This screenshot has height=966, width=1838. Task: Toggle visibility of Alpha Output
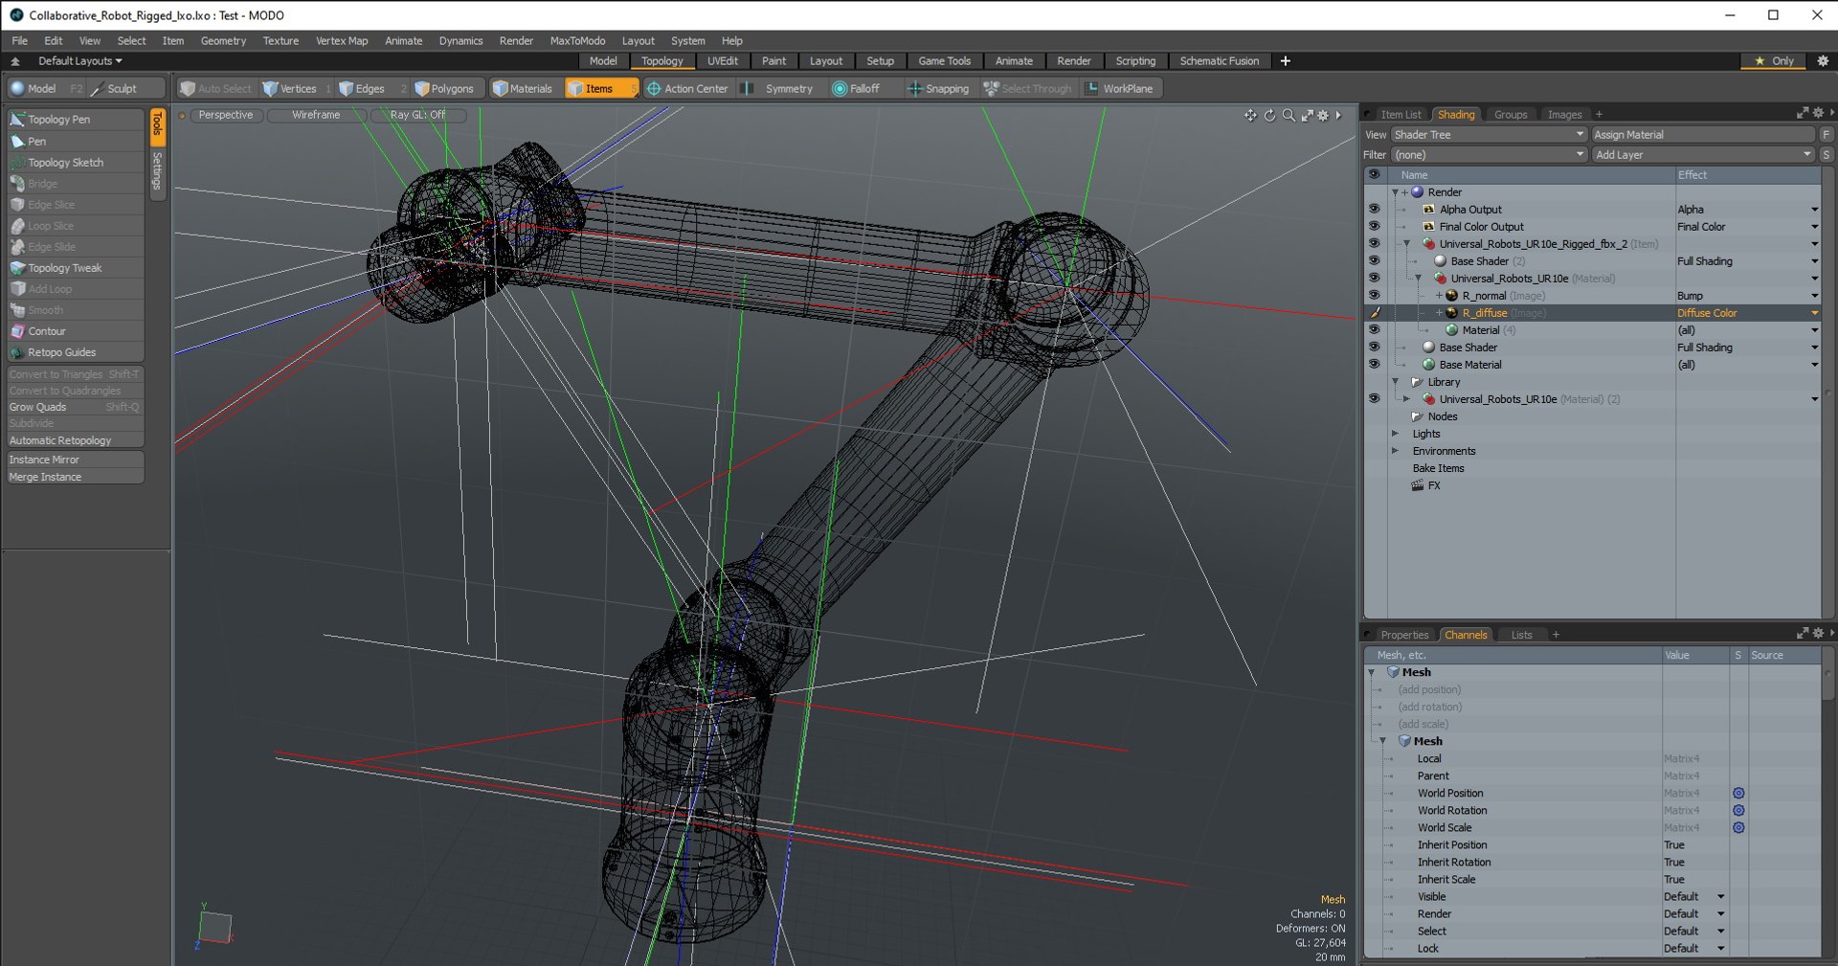(x=1374, y=209)
